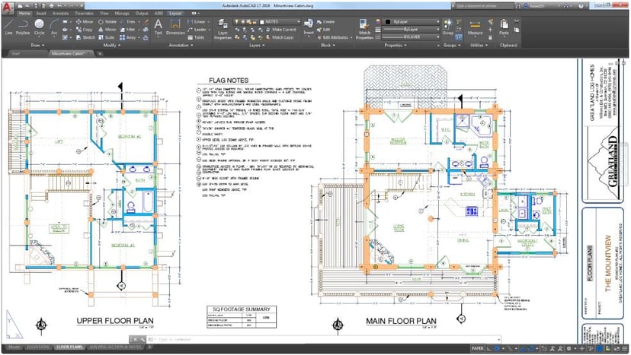Choose the Scale command
This screenshot has height=355, width=631.
(106, 37)
